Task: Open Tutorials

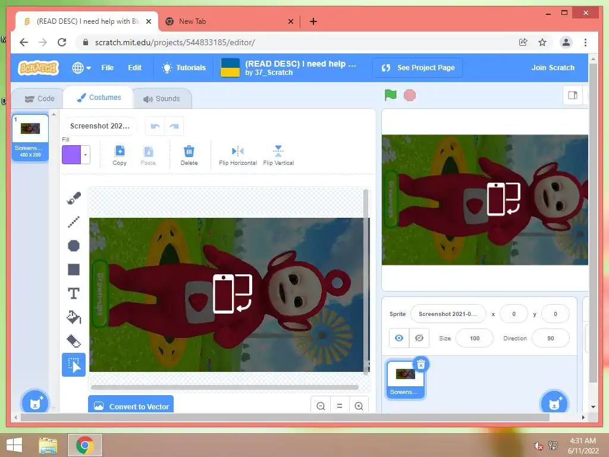Action: tap(184, 68)
